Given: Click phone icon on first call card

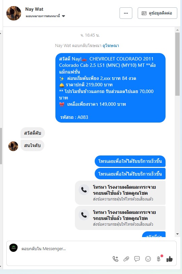Looking at the screenshot, I should click(84, 190).
